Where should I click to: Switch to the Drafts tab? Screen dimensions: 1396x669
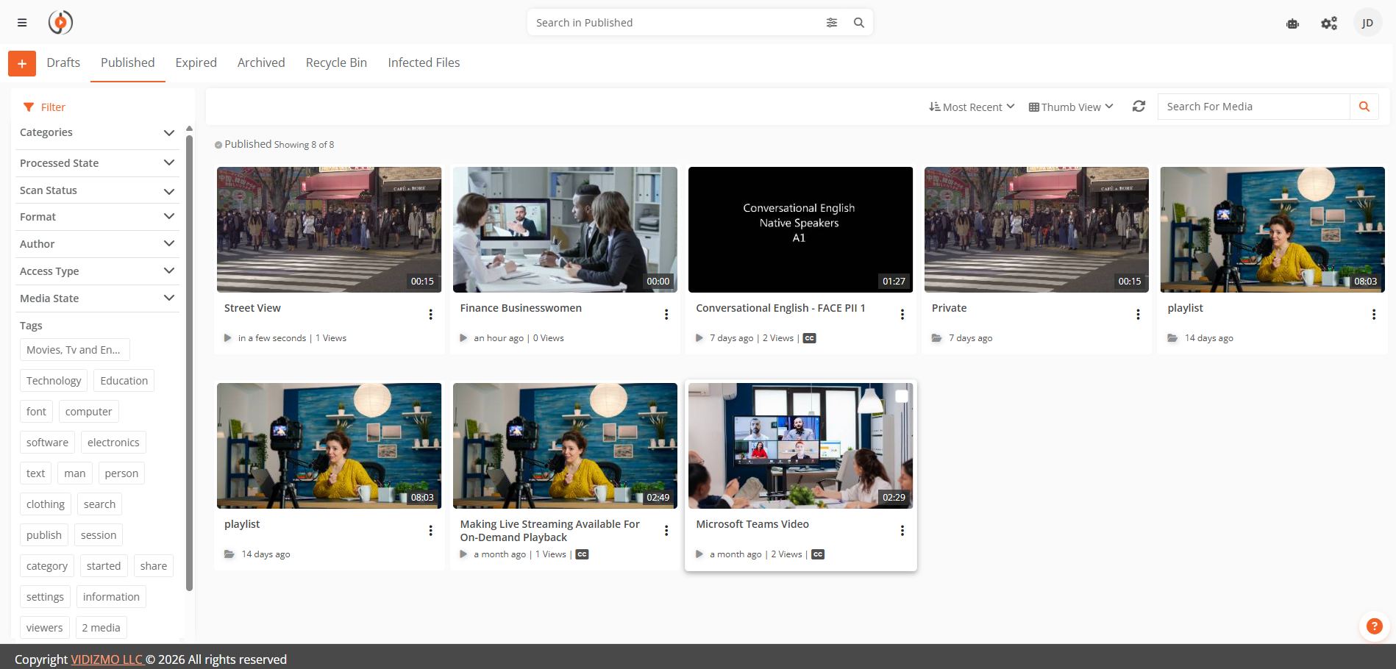click(63, 63)
